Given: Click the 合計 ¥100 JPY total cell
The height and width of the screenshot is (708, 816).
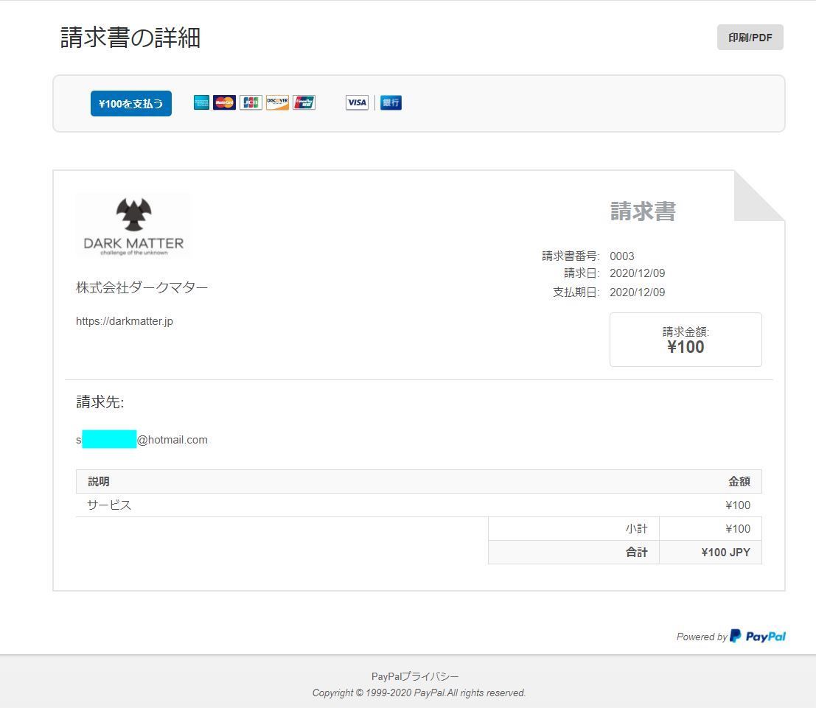Looking at the screenshot, I should 725,553.
